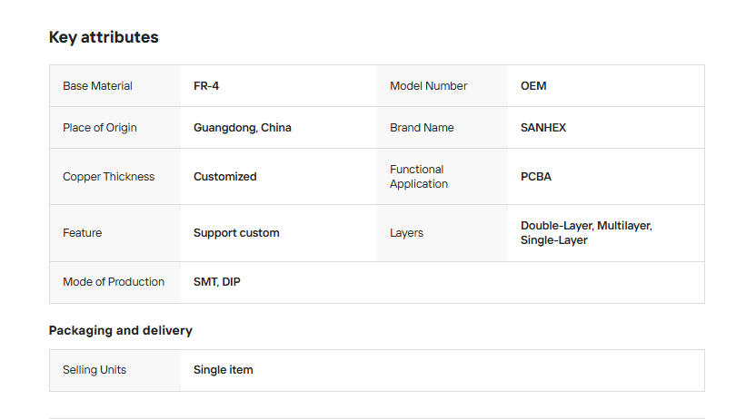
Task: Click the Brand Name label
Action: (422, 128)
